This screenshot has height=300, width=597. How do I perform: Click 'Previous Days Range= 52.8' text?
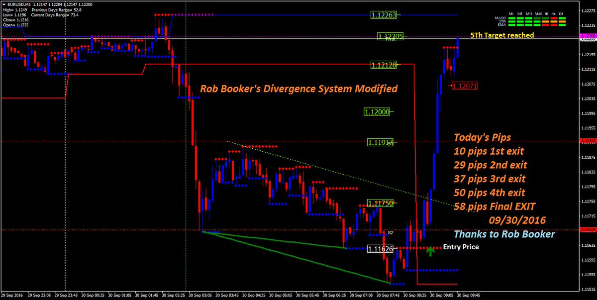pyautogui.click(x=57, y=10)
